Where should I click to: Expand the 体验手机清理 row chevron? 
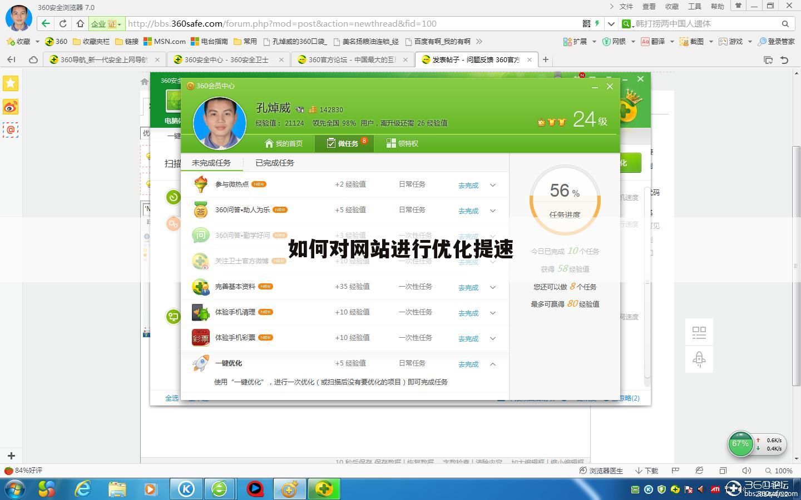[x=492, y=313]
